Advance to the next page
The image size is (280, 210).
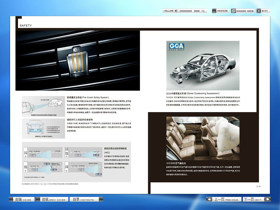click(x=253, y=199)
